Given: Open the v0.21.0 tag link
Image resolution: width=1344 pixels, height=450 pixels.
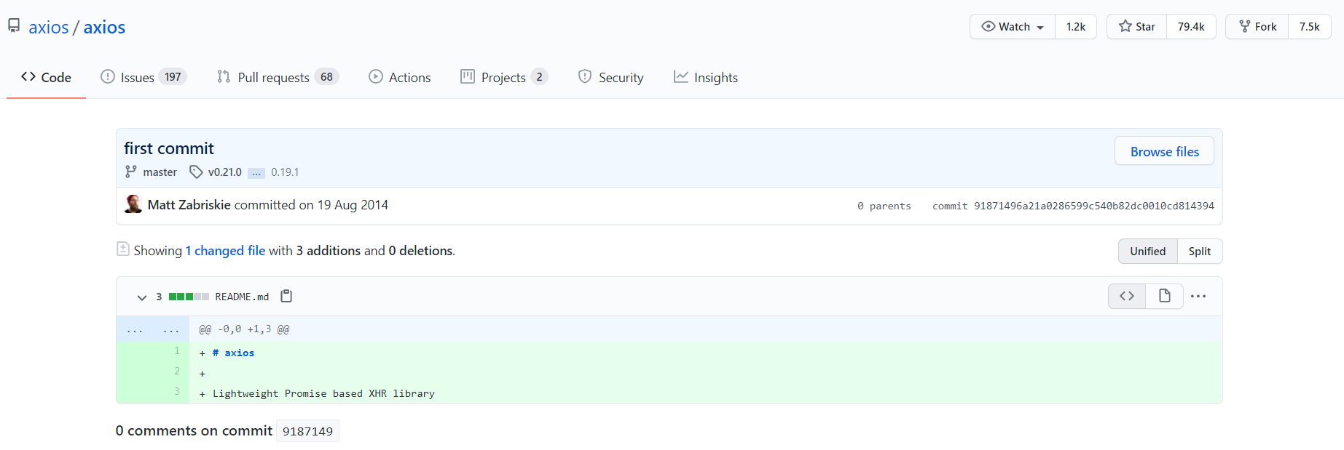Looking at the screenshot, I should pos(224,172).
